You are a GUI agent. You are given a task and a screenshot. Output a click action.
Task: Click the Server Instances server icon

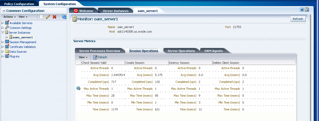tap(6, 32)
